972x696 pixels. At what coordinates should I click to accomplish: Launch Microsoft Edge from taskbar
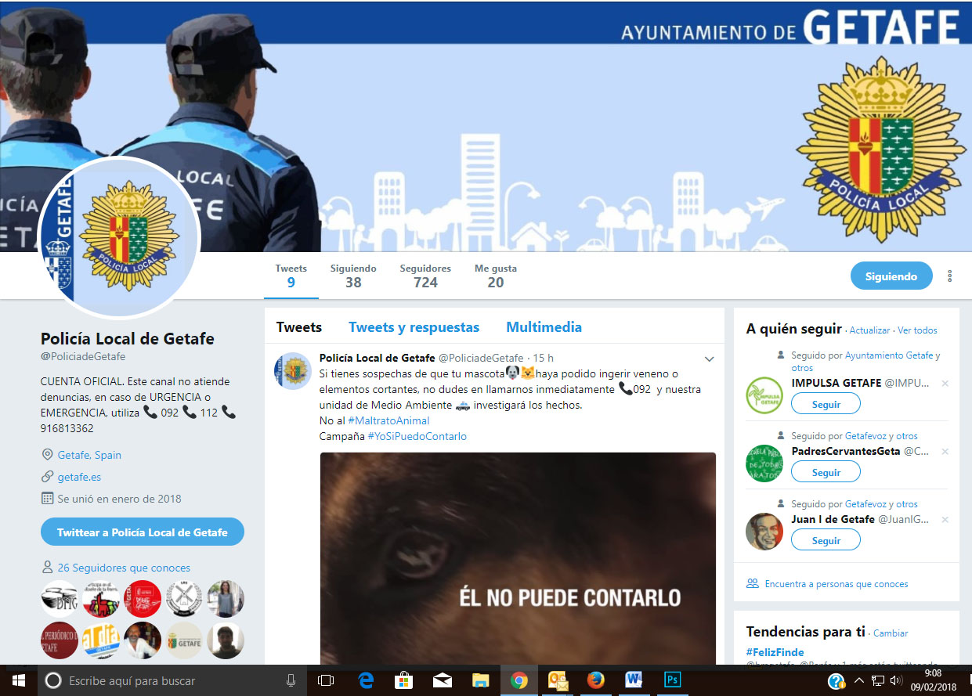[366, 680]
